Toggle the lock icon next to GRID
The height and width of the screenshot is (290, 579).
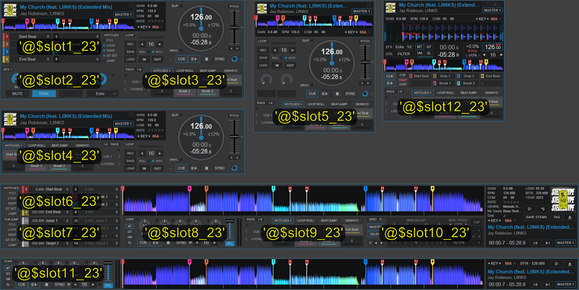pos(380,219)
